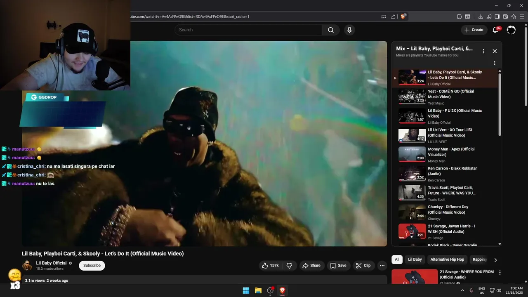Open the taskbar volume icon
The image size is (528, 297).
(x=499, y=290)
